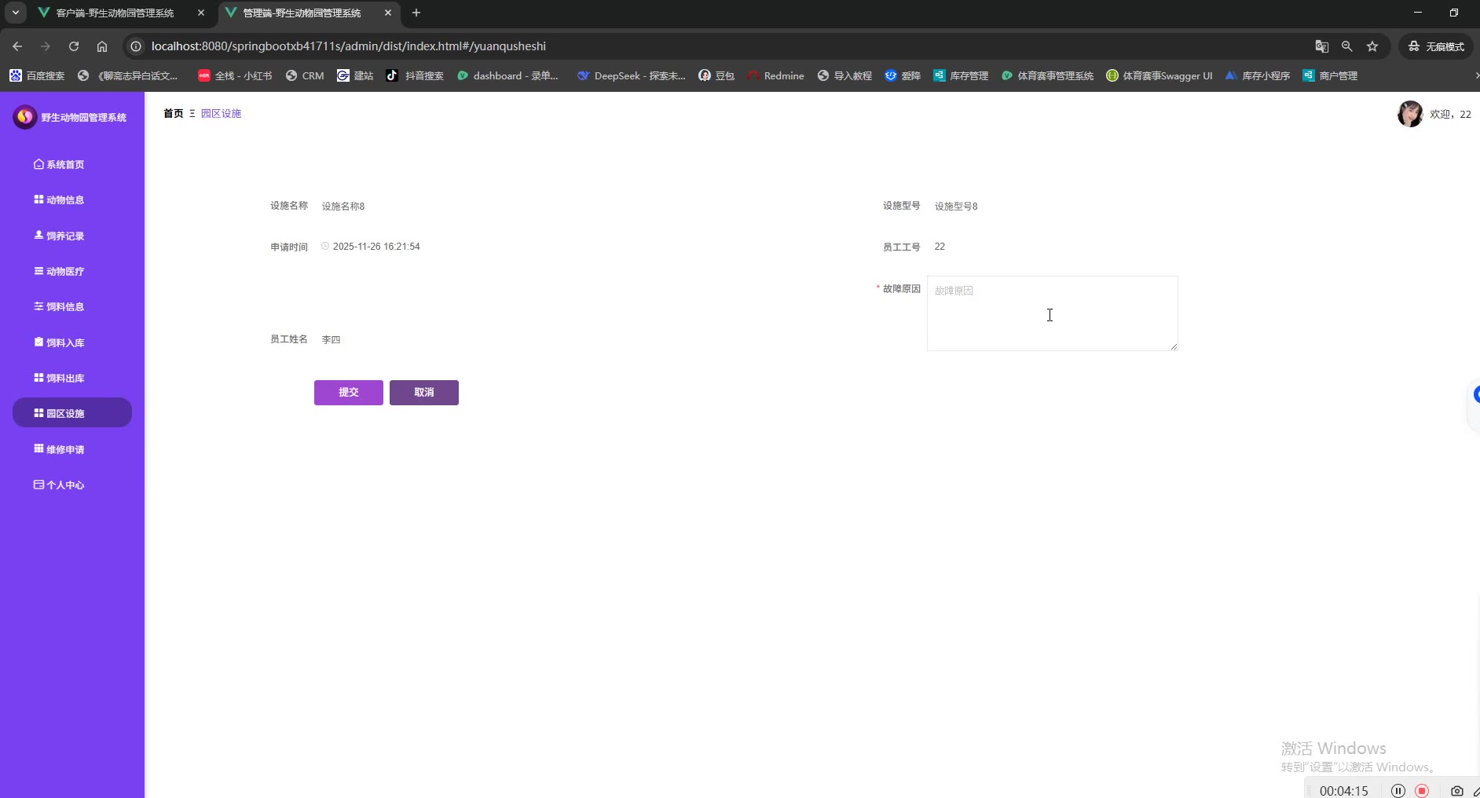Select 饲料出库 sidebar entry
The width and height of the screenshot is (1480, 798).
tap(60, 379)
